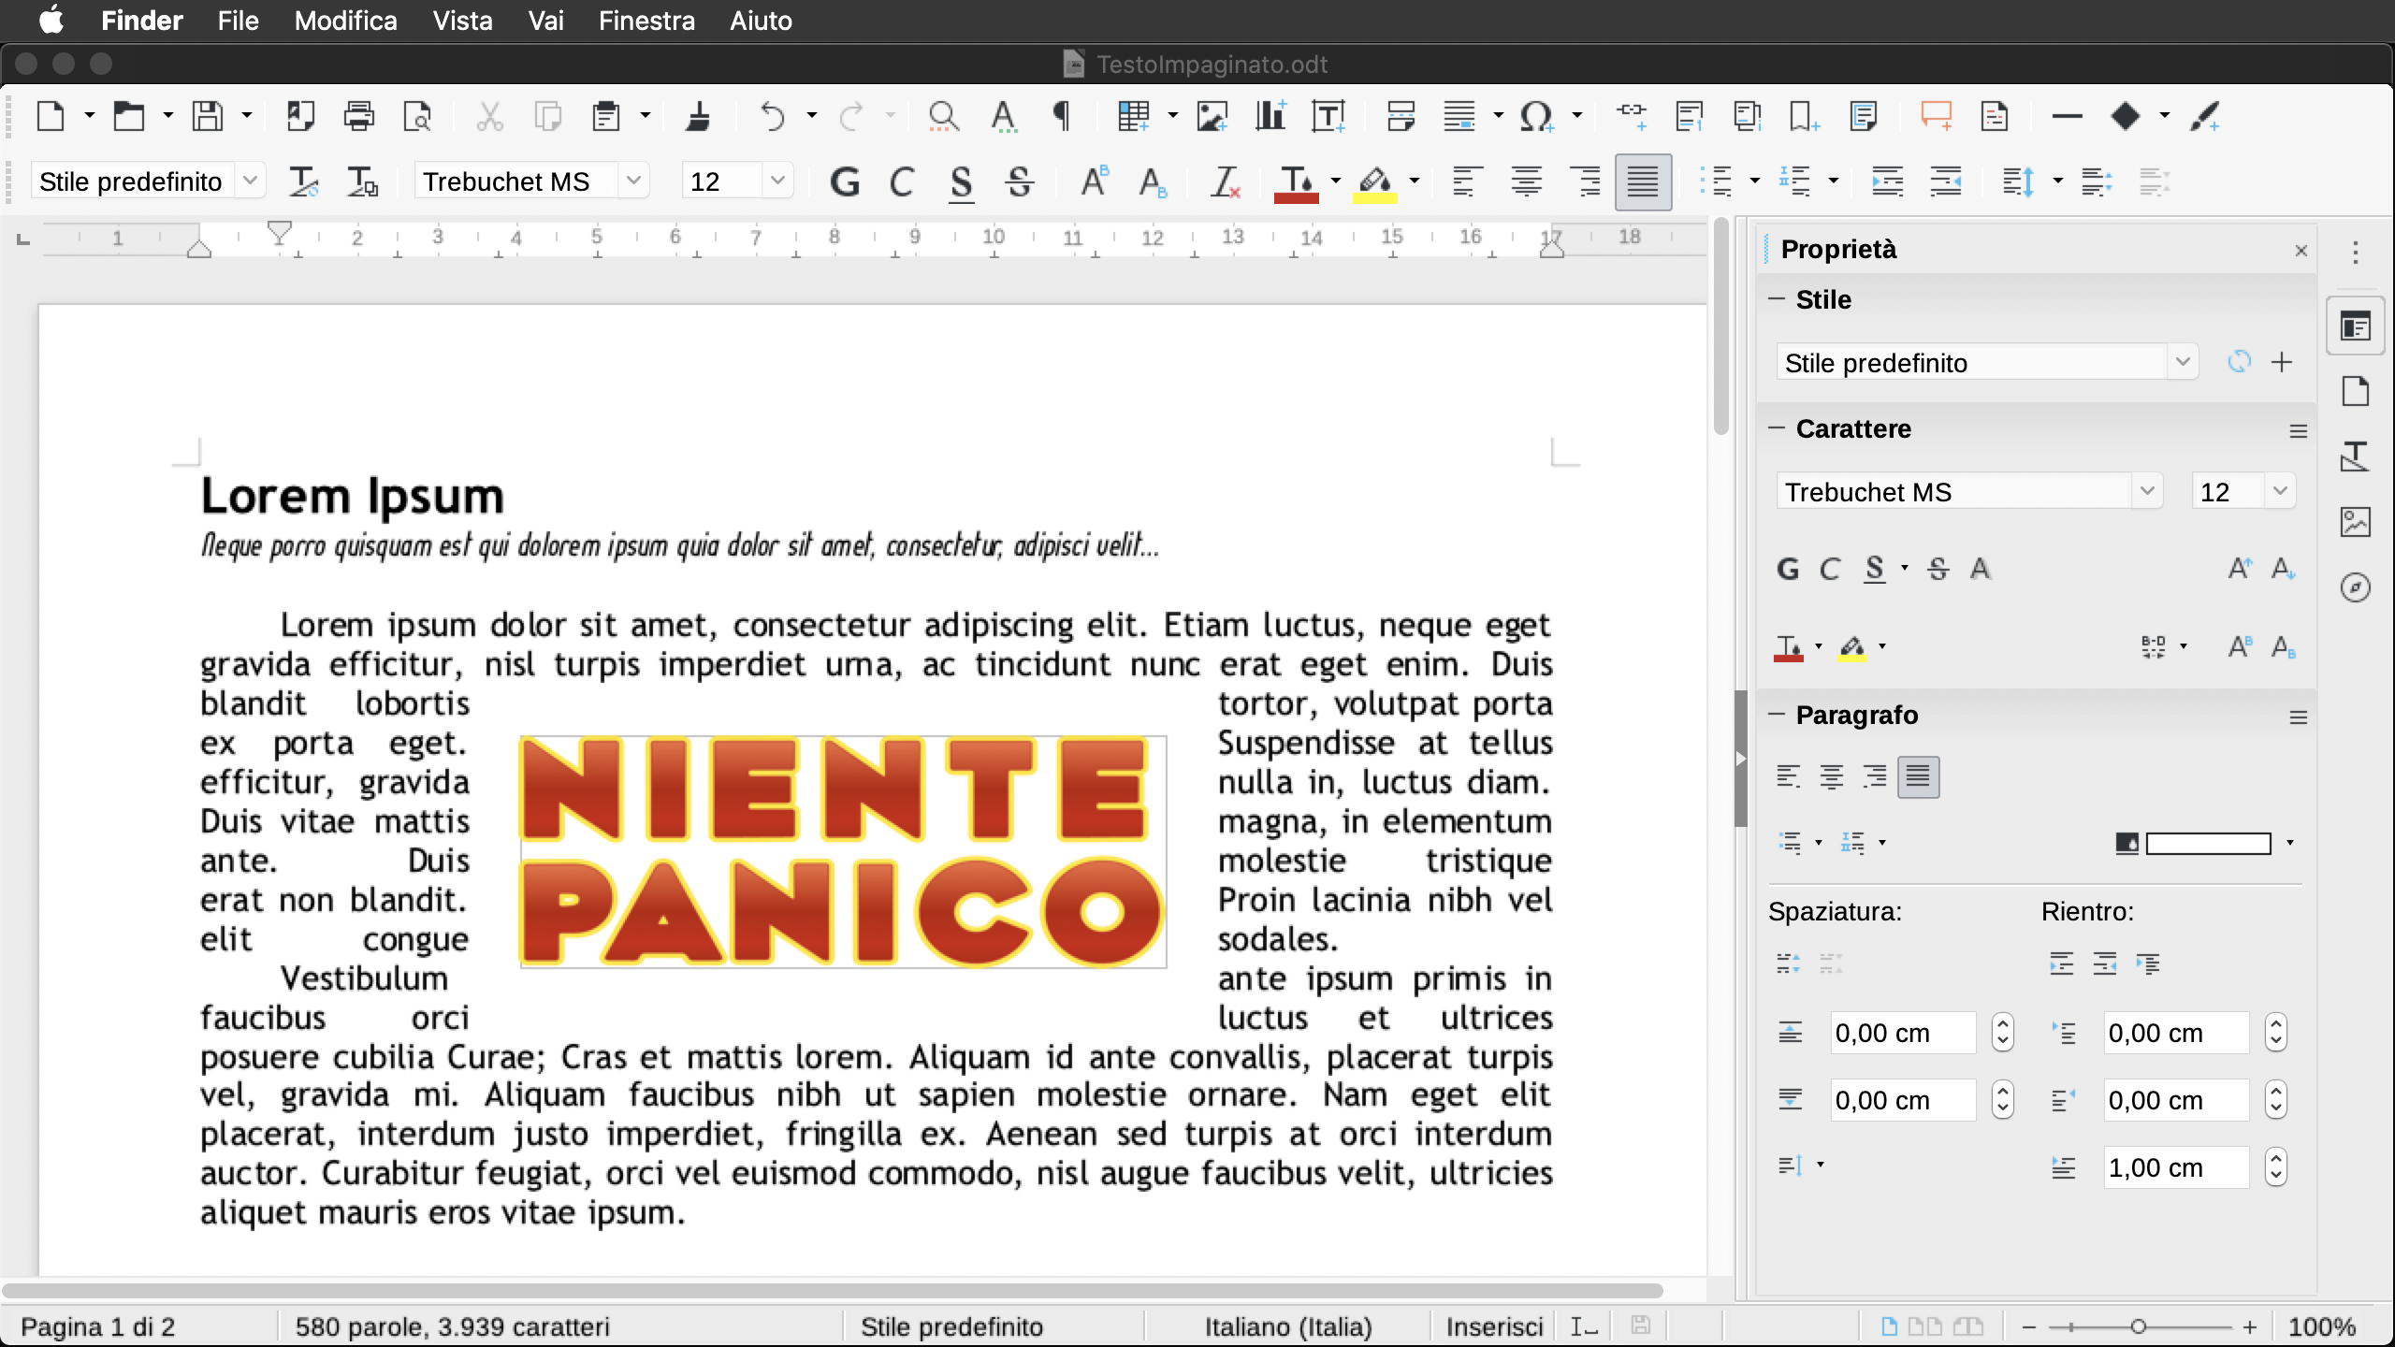
Task: Toggle formatting marks pilcrow icon
Action: 1062,116
